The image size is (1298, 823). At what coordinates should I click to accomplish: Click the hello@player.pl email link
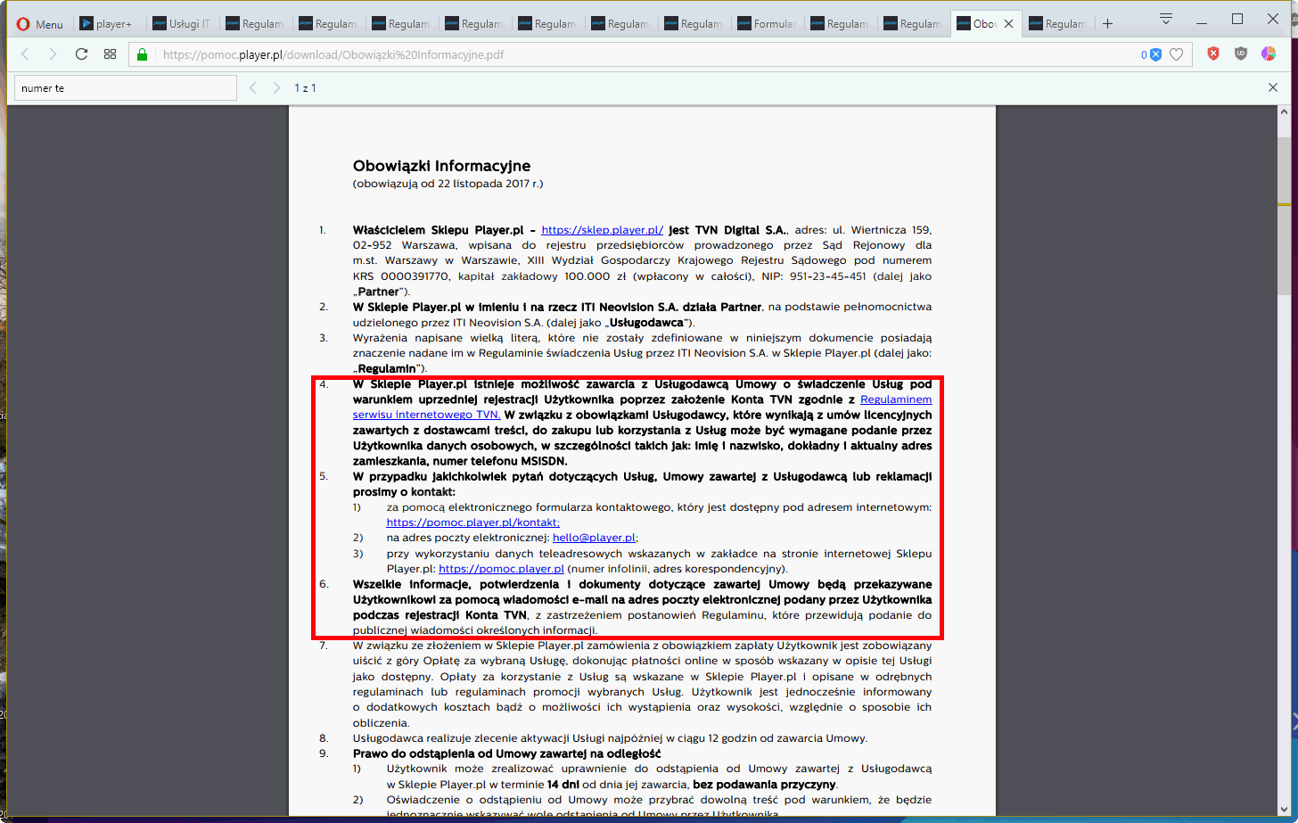click(x=594, y=538)
